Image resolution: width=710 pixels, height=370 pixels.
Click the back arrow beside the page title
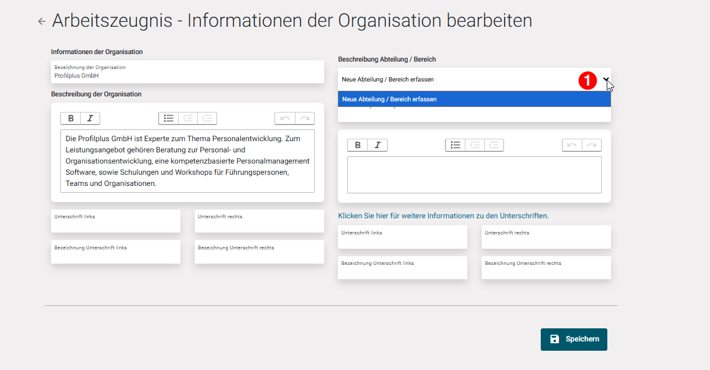point(41,21)
